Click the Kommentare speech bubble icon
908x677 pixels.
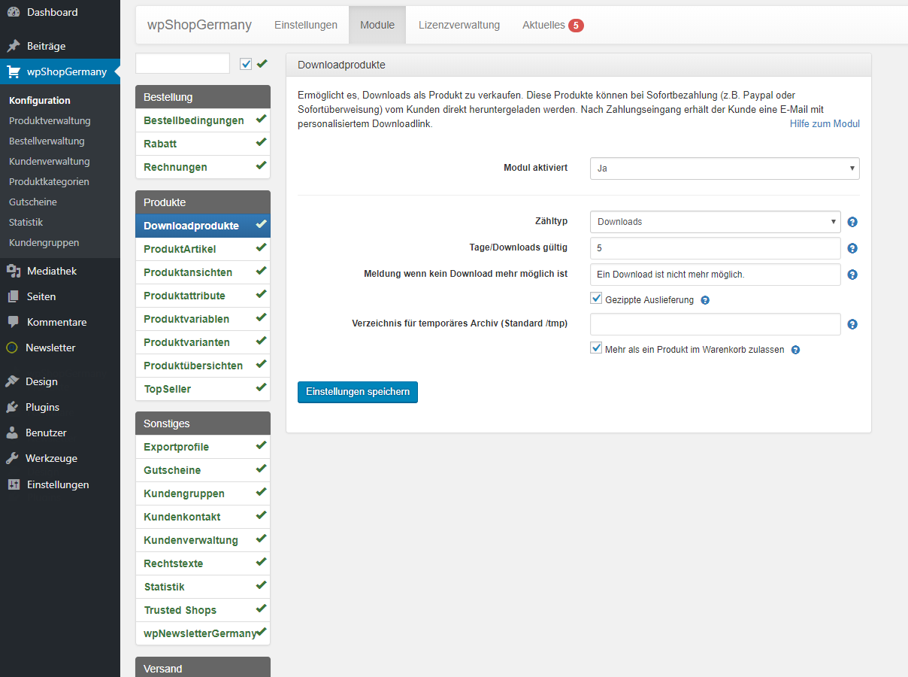(x=13, y=322)
